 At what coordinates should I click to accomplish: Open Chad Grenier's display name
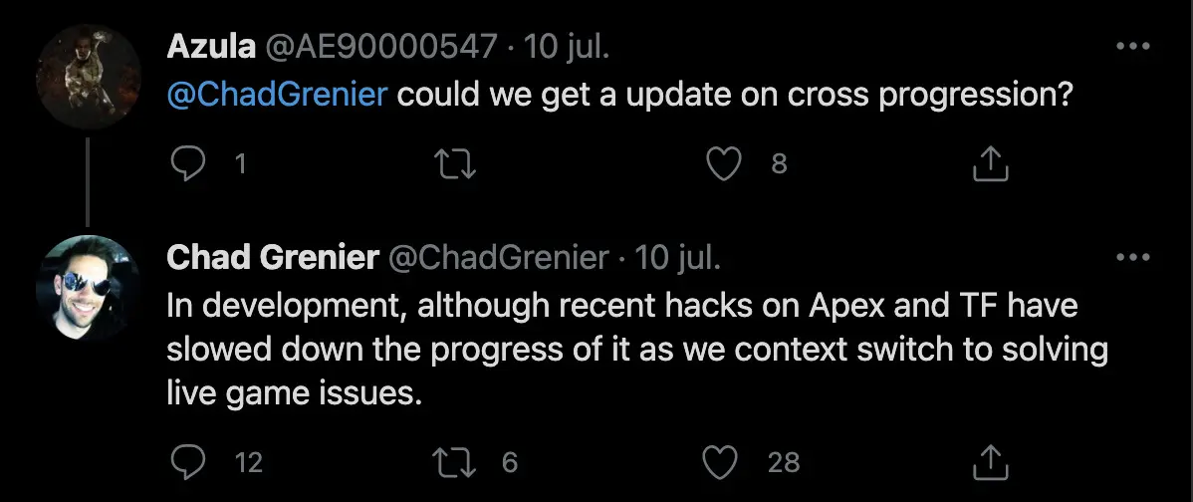(273, 259)
